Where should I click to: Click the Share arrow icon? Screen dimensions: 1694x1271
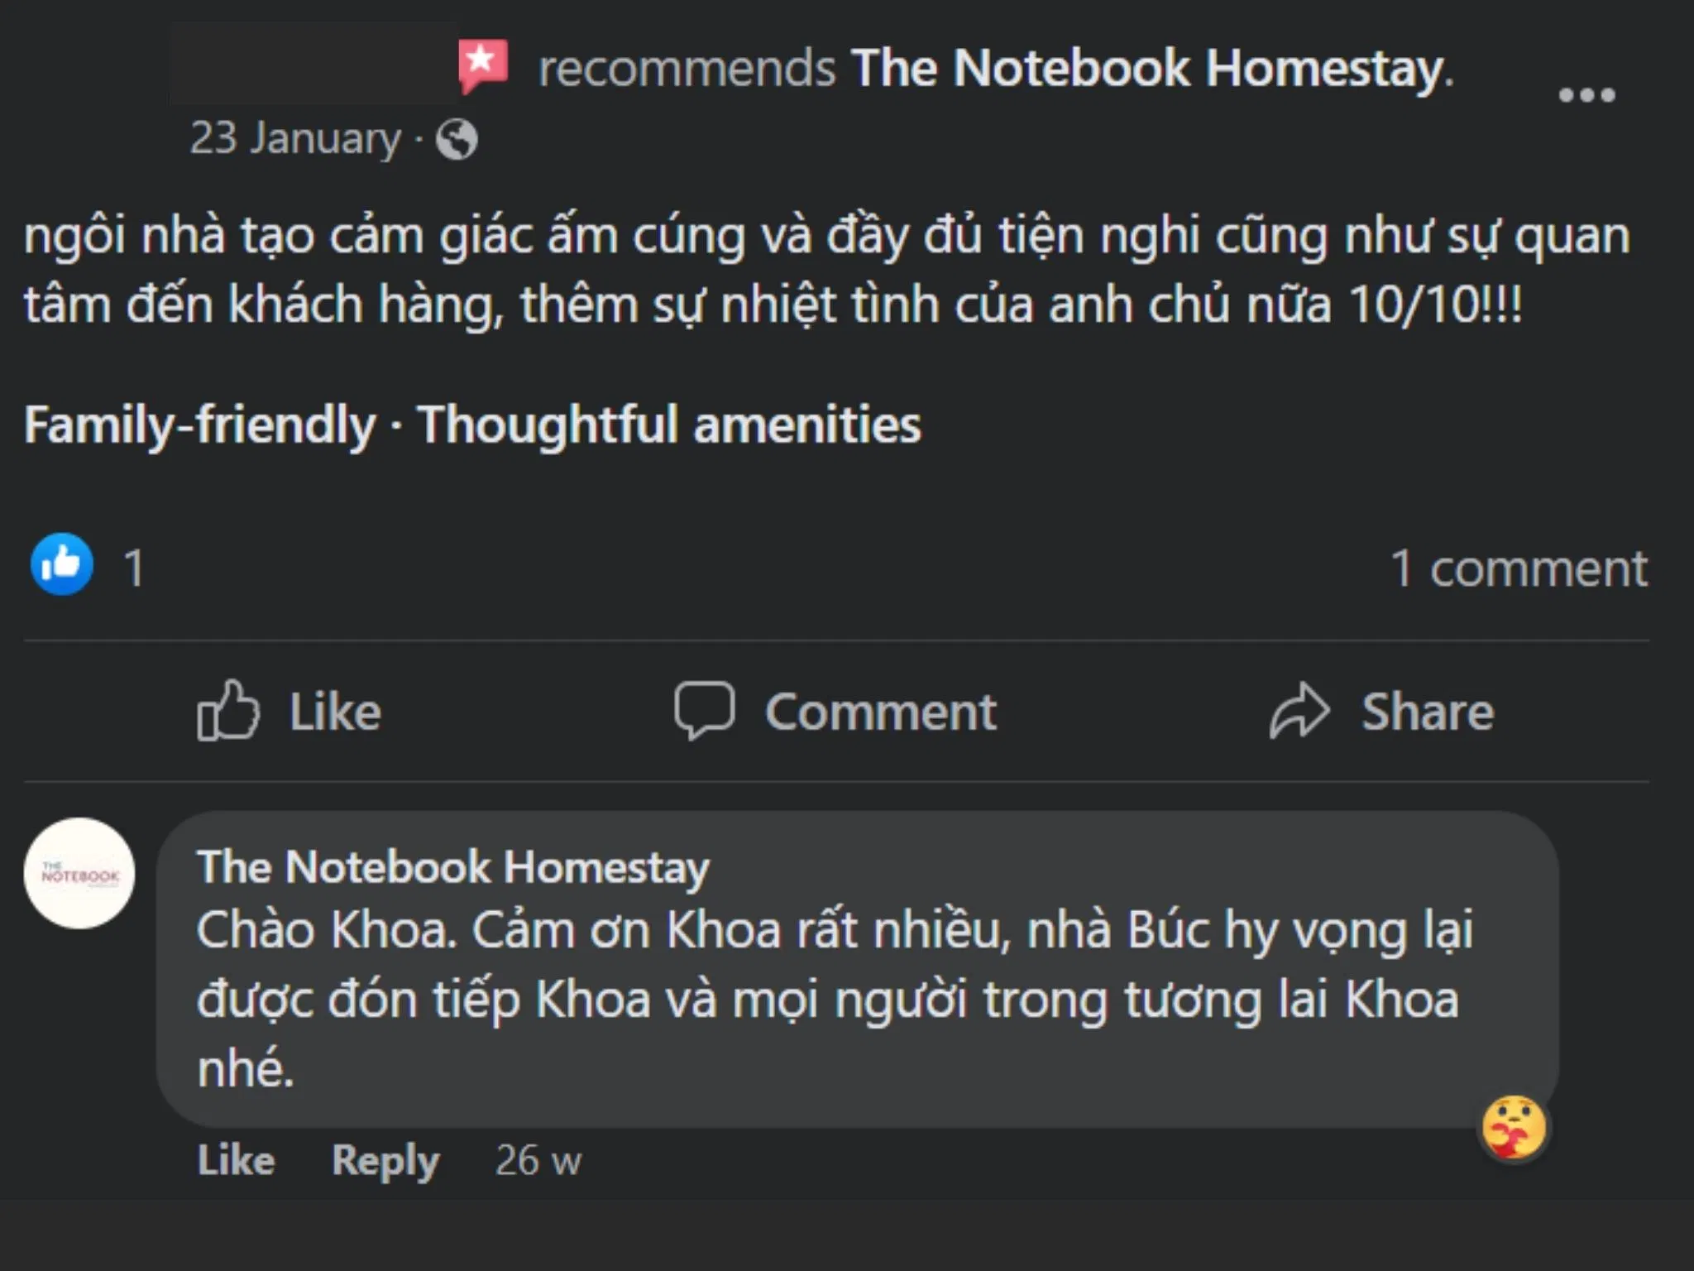[1299, 710]
